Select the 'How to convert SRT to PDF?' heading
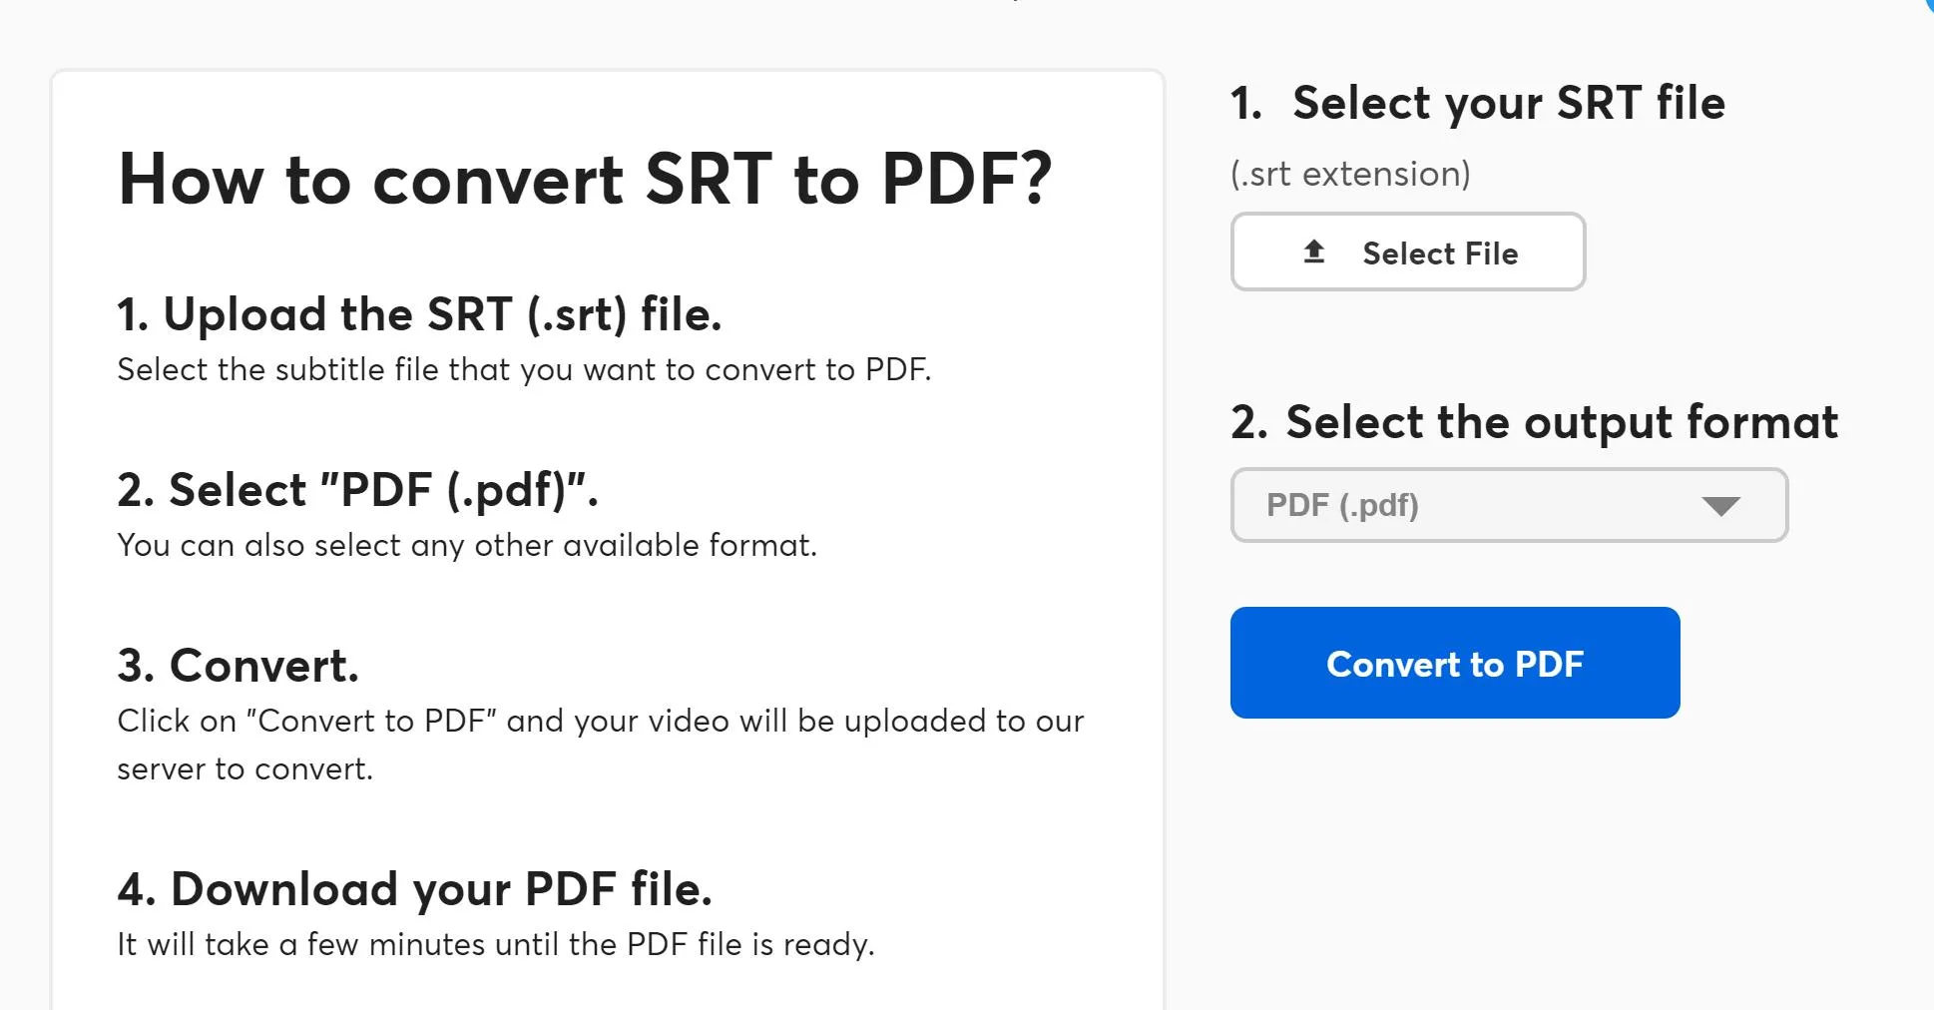The height and width of the screenshot is (1010, 1934). tap(587, 181)
